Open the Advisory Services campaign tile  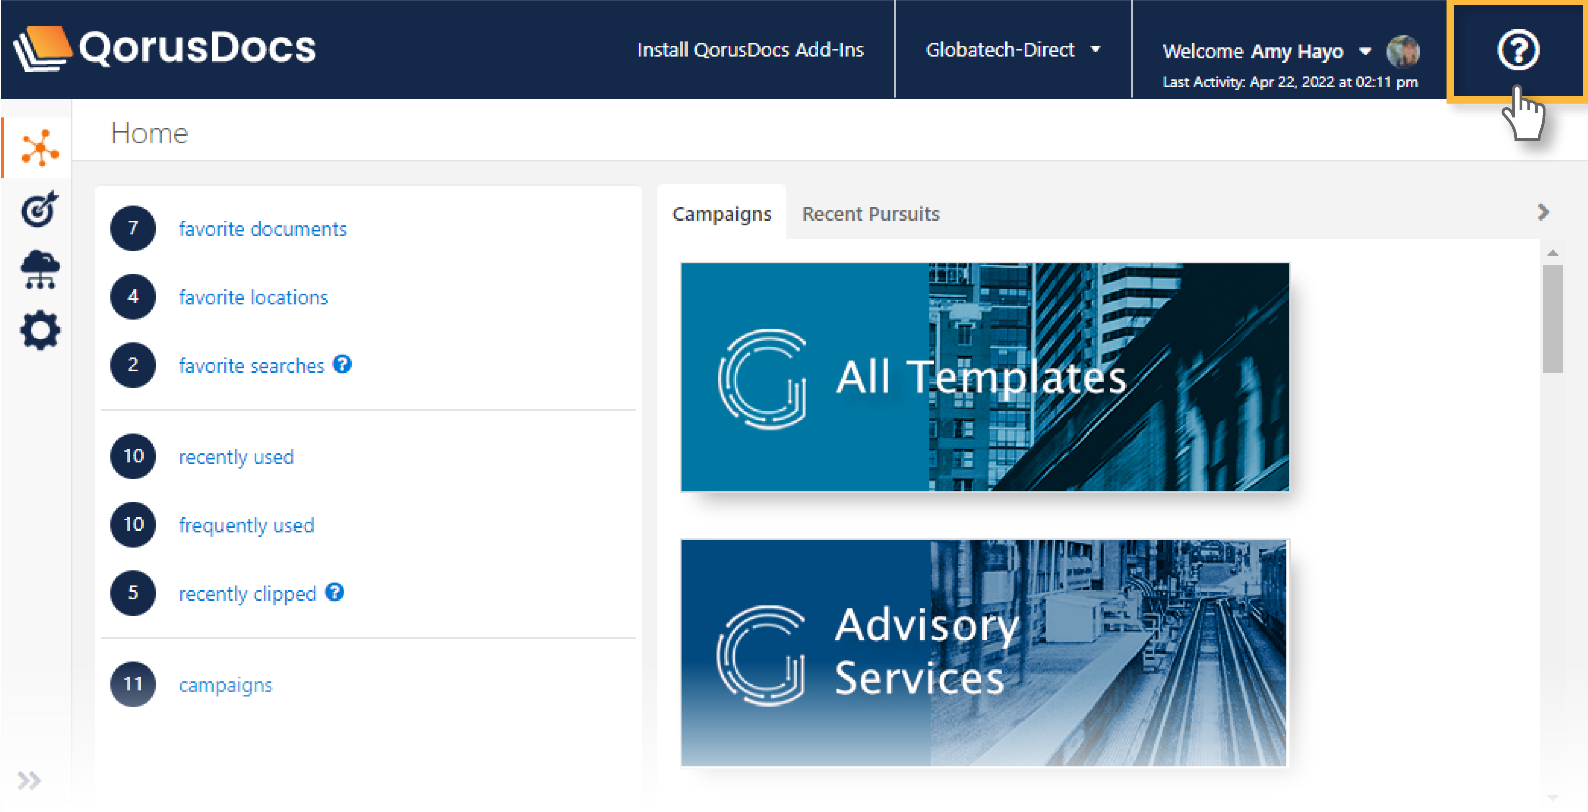[x=985, y=652]
